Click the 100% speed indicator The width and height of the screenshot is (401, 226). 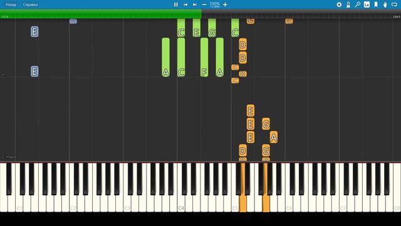214,4
